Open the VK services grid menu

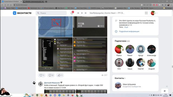coord(146,13)
